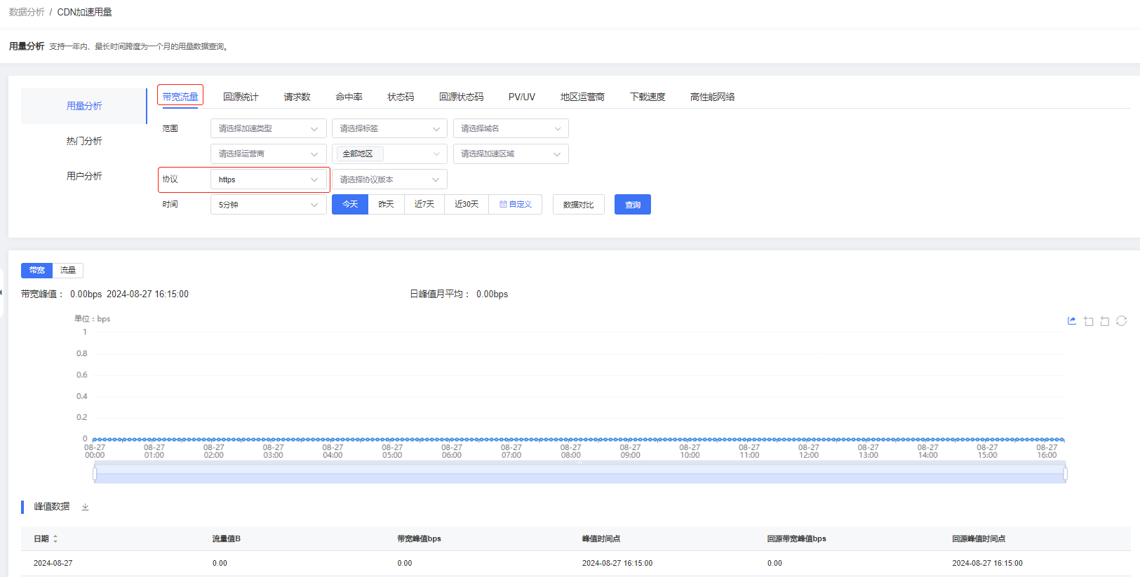Click the blue 查询 button
Viewport: 1140px width, 577px height.
(633, 205)
